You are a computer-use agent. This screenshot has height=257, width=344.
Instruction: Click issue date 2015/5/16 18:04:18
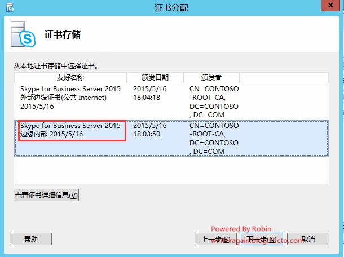150,93
